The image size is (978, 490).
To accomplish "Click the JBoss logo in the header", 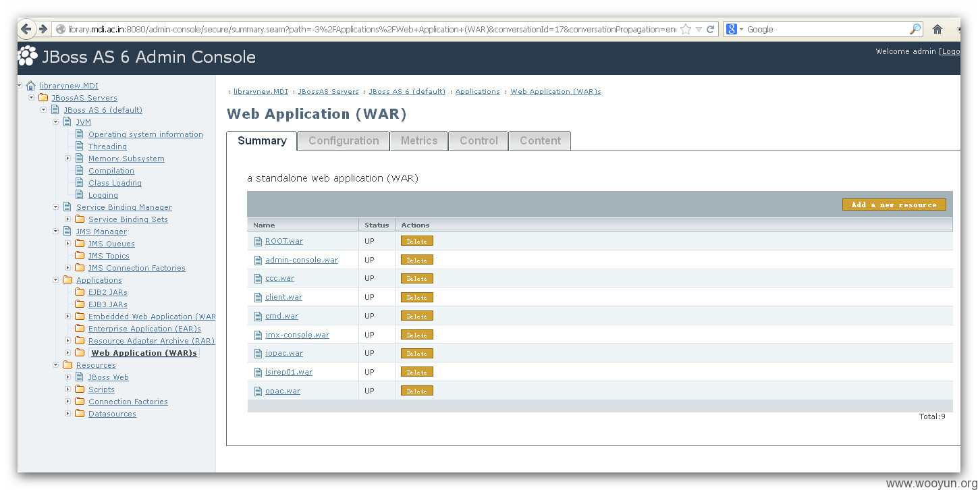I will pyautogui.click(x=28, y=56).
